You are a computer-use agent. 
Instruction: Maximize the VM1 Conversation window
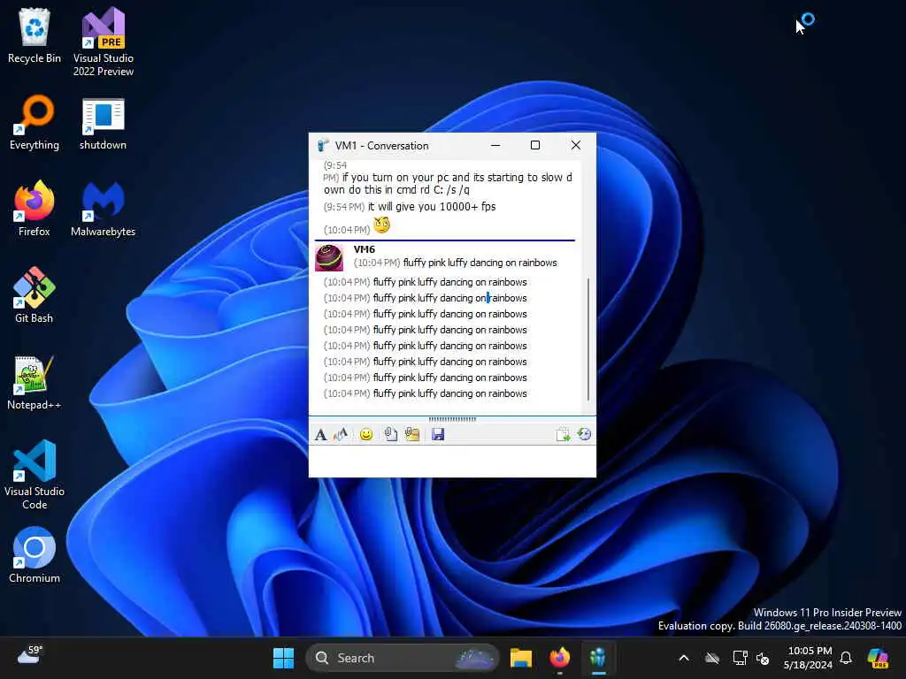(535, 145)
